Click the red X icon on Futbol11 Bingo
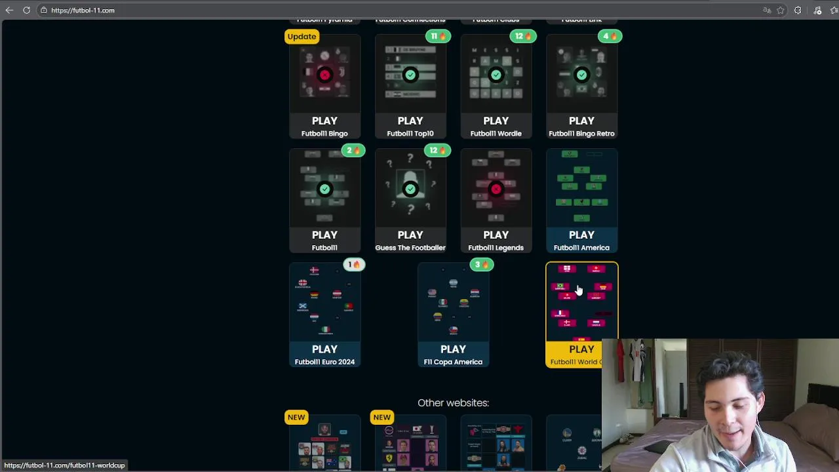The image size is (839, 472). [324, 75]
